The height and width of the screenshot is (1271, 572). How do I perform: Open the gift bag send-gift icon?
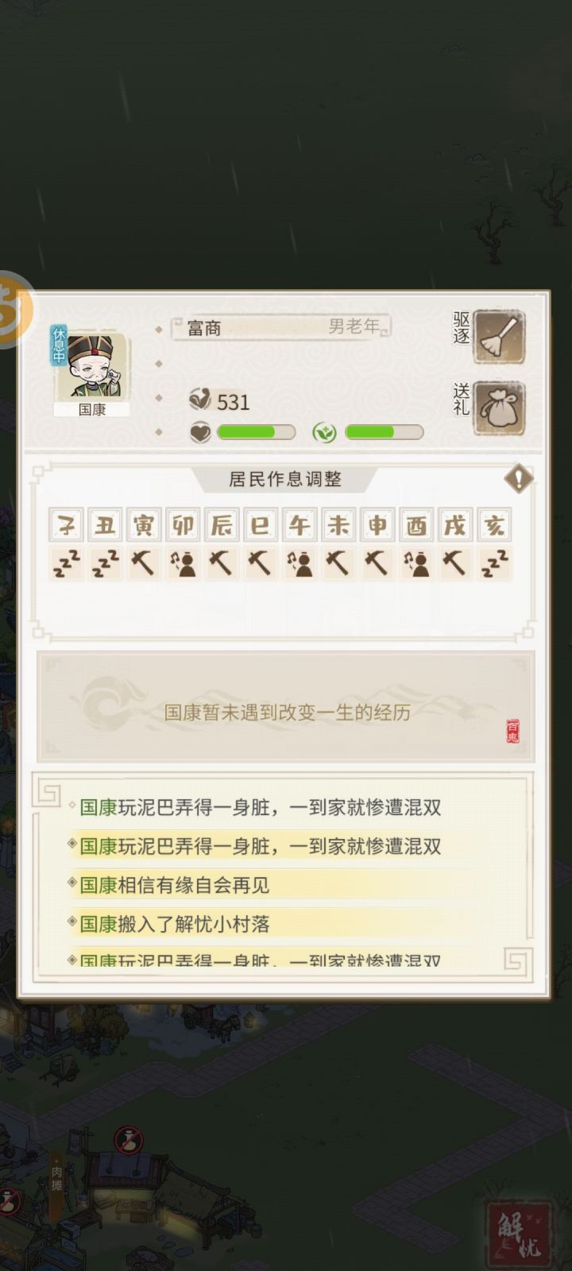point(500,409)
